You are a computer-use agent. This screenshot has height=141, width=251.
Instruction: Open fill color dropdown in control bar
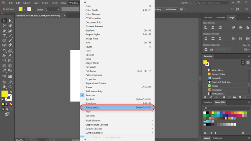[x=24, y=9]
